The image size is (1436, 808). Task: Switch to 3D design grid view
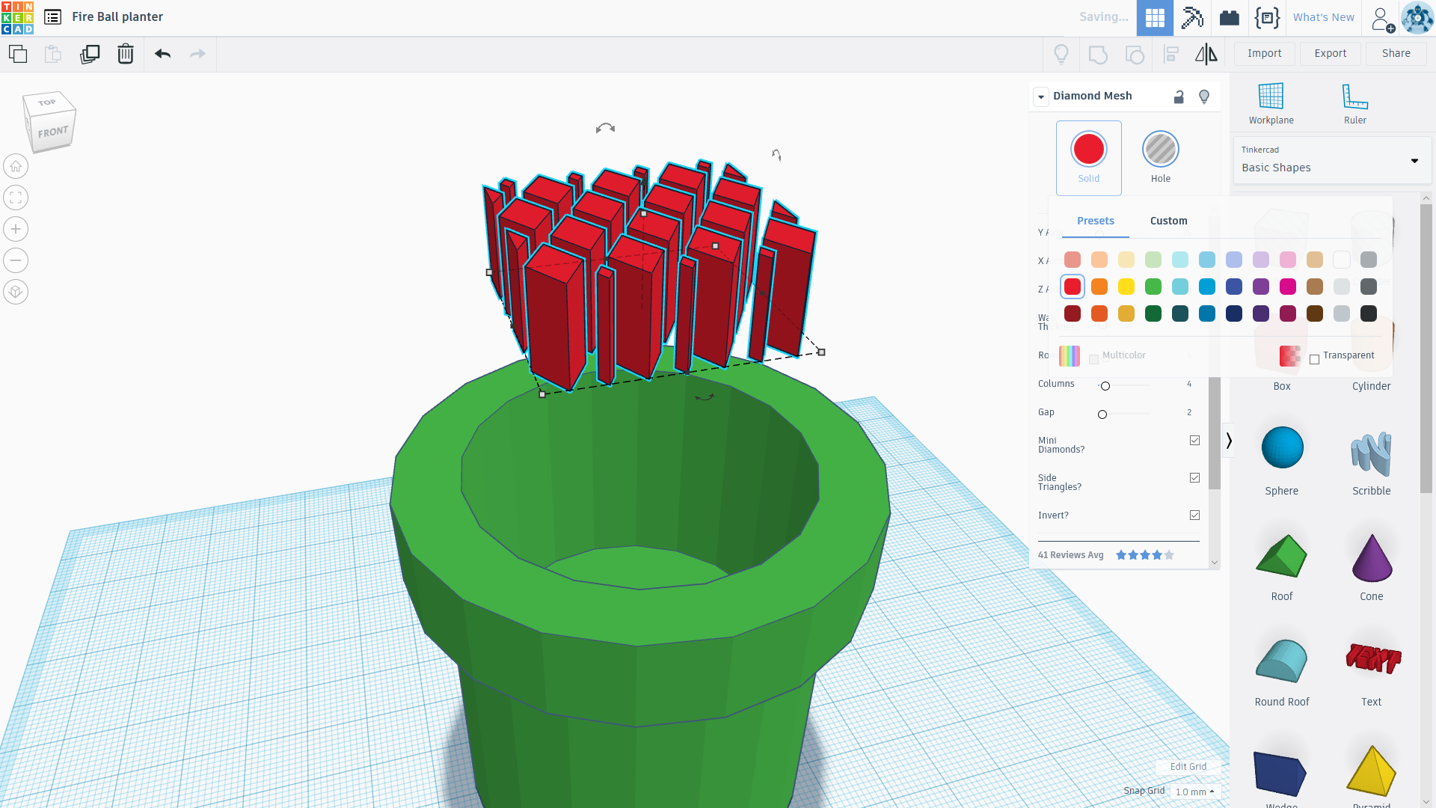point(1155,17)
